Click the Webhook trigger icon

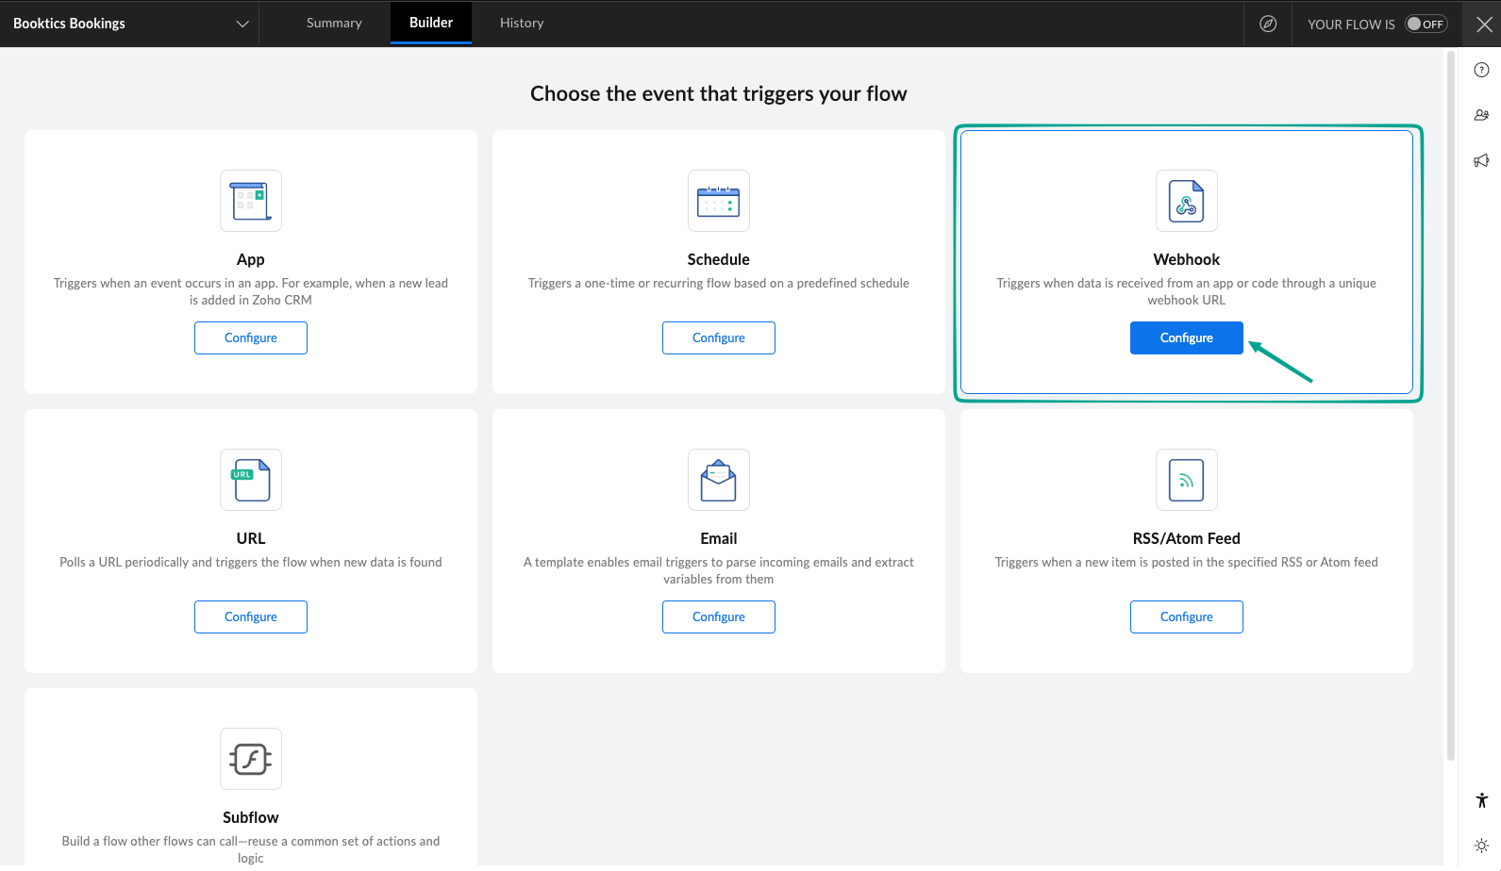(1187, 201)
